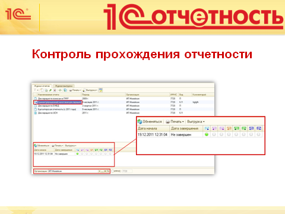The image size is (285, 214).
Task: Switch to the Журнал выгрузки tab
Action: point(64,86)
